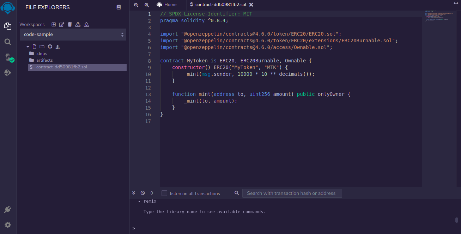Click the constructor() ERC20("MyToken", "MTK") line
Viewport: 461px width, 234px height.
coord(230,67)
